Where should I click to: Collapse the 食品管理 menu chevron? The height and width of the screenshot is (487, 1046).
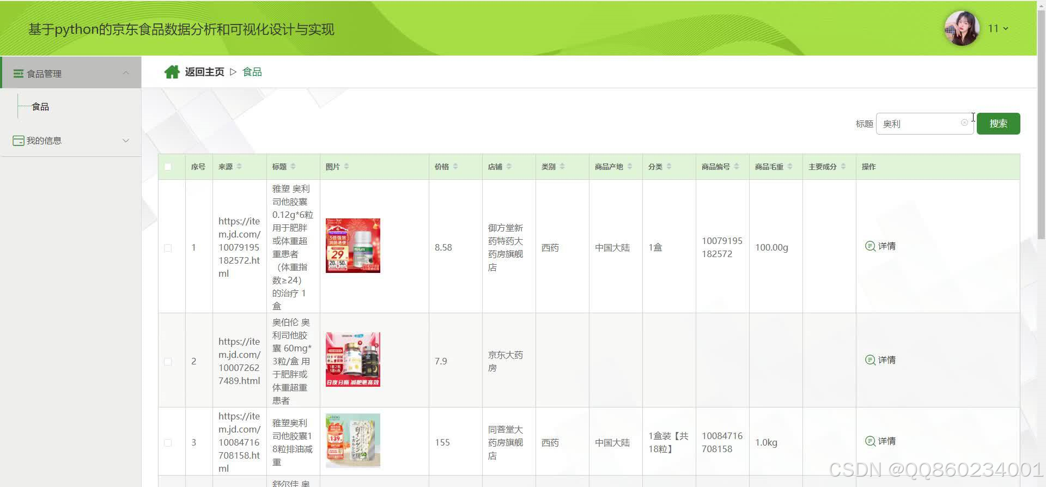[126, 73]
